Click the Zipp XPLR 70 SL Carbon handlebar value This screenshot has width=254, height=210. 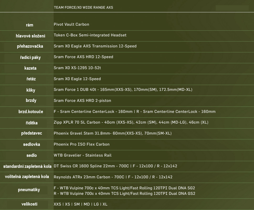(131, 123)
